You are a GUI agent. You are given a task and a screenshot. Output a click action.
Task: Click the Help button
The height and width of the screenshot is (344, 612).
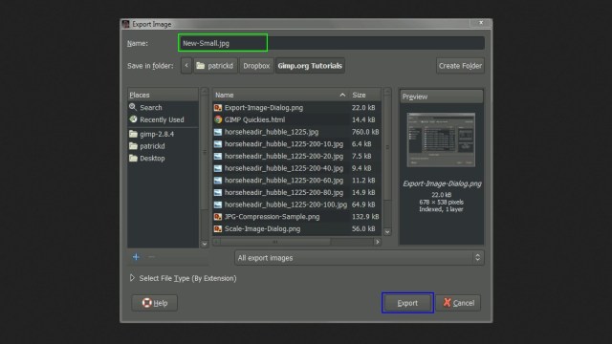155,303
